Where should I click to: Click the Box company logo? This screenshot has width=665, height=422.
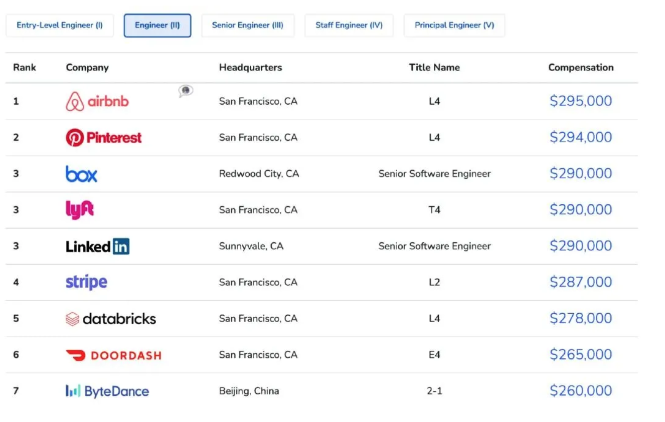pyautogui.click(x=81, y=174)
